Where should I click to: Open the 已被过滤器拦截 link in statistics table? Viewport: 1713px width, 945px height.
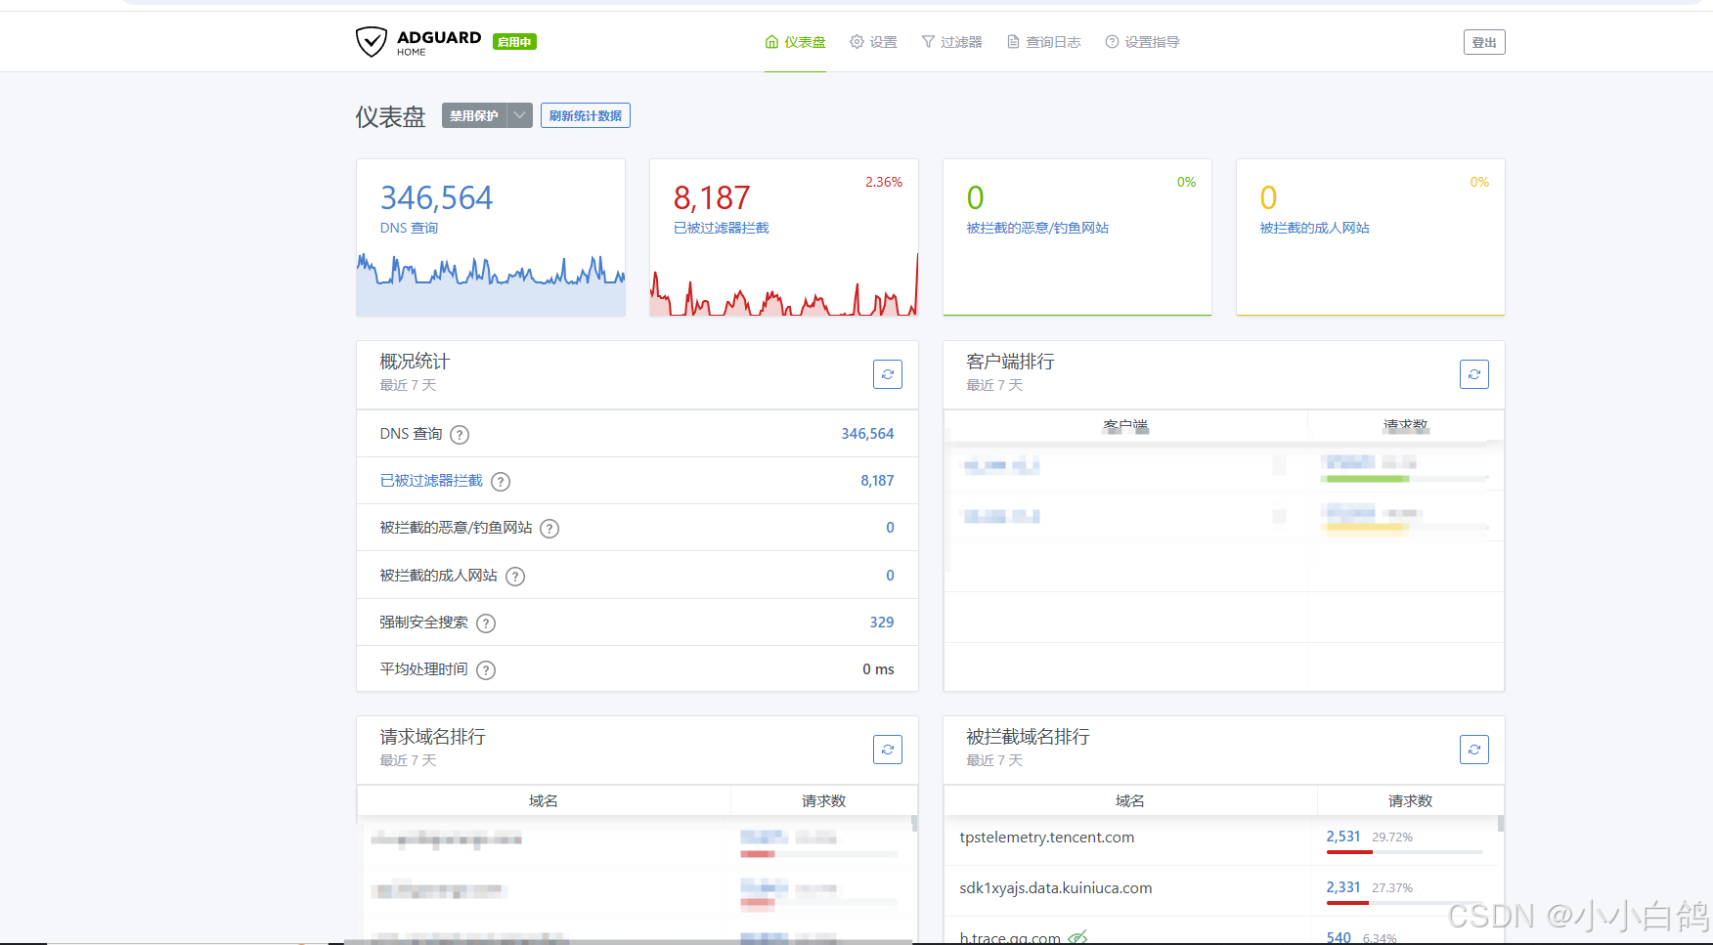pyautogui.click(x=431, y=481)
